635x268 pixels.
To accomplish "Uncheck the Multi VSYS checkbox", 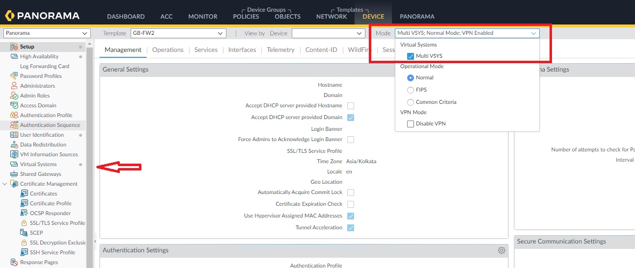I will tap(411, 56).
